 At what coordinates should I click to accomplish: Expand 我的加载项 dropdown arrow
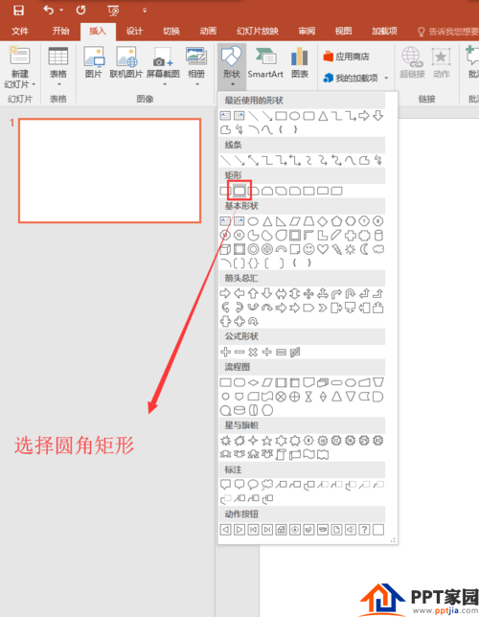coord(386,78)
